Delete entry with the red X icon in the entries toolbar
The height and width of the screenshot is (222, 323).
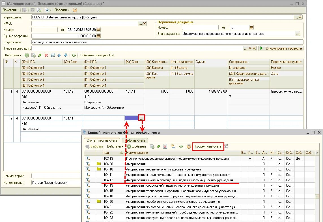(46, 55)
